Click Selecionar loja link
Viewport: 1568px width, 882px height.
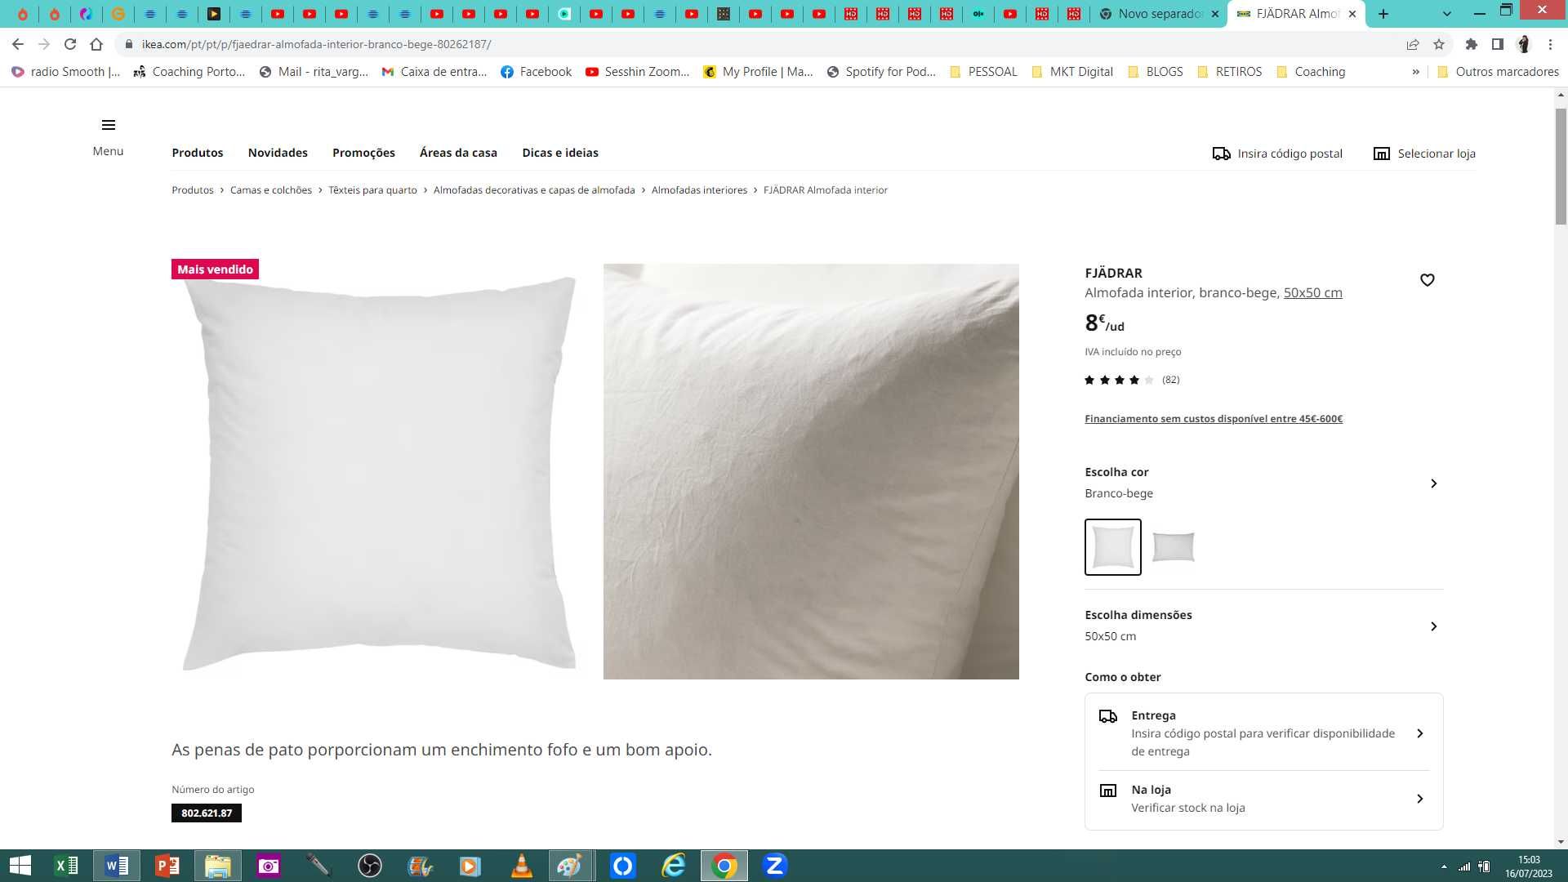1437,154
